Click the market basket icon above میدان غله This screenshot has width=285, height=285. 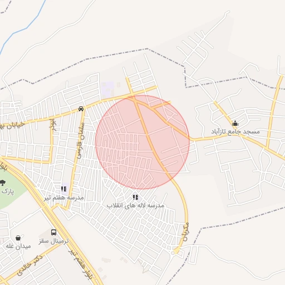point(18,238)
